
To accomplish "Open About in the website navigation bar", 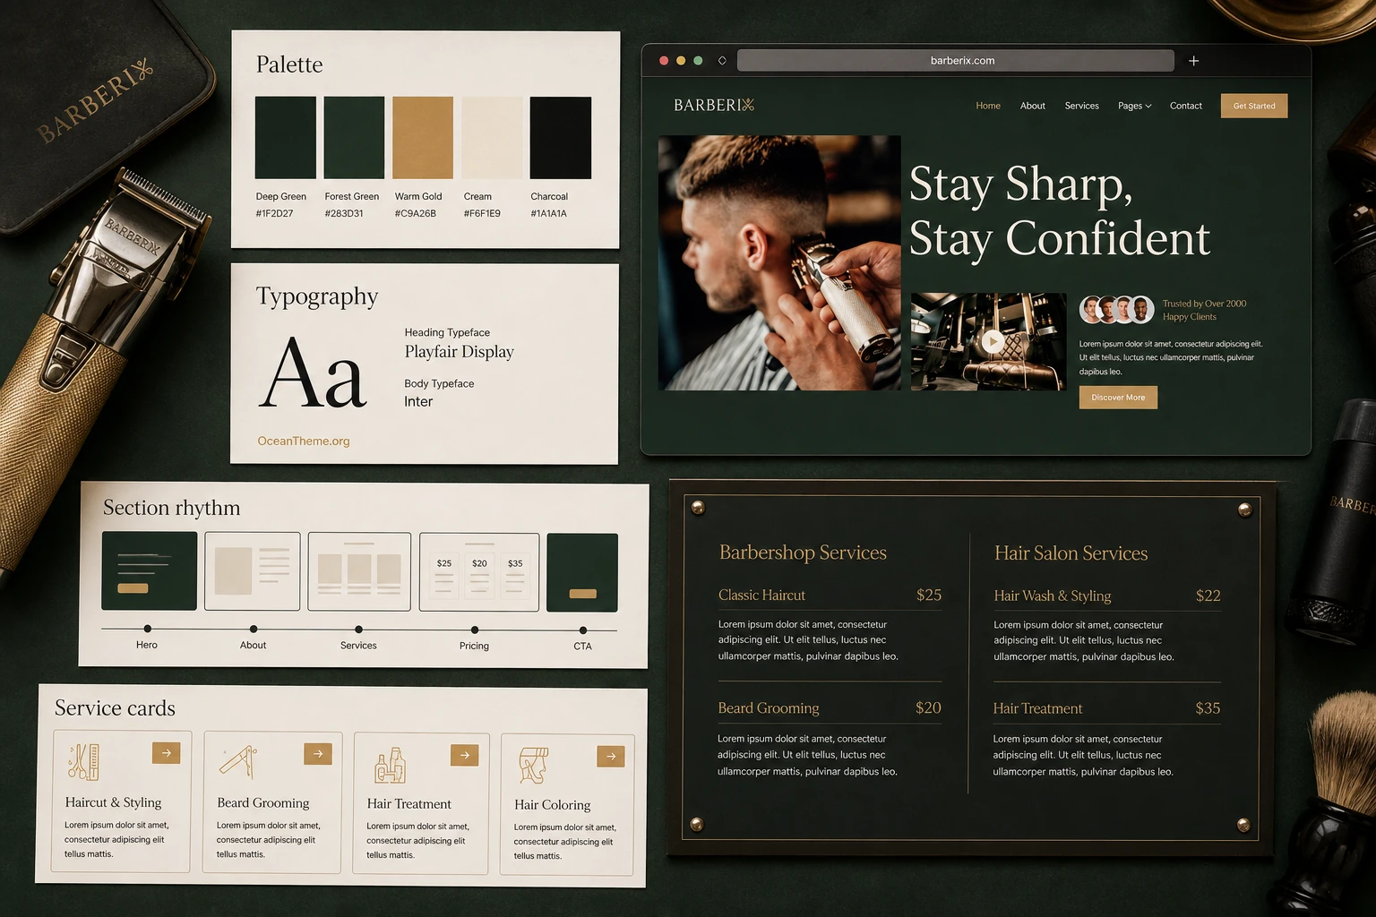I will (1033, 106).
